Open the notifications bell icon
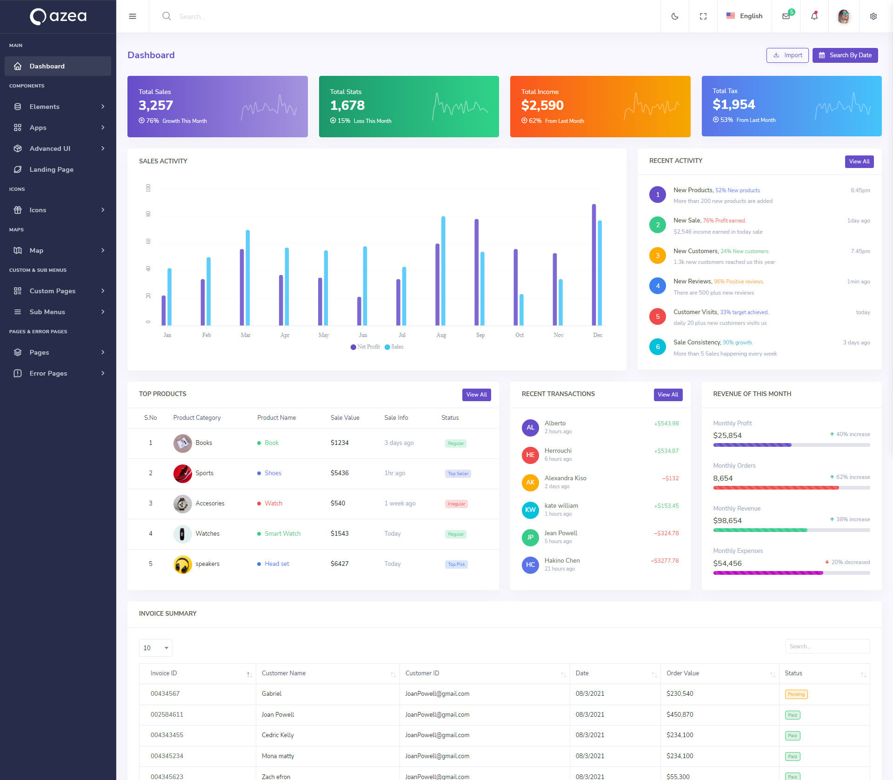The image size is (893, 780). [814, 16]
